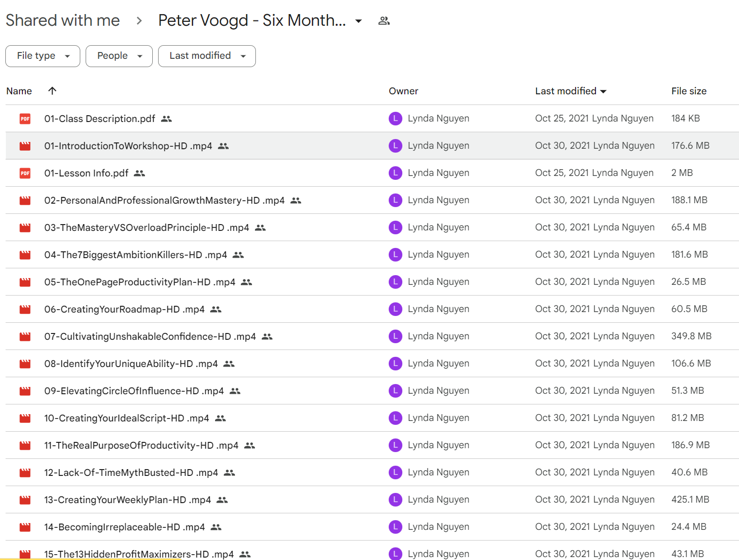
Task: Open the People filter dropdown
Action: [x=119, y=56]
